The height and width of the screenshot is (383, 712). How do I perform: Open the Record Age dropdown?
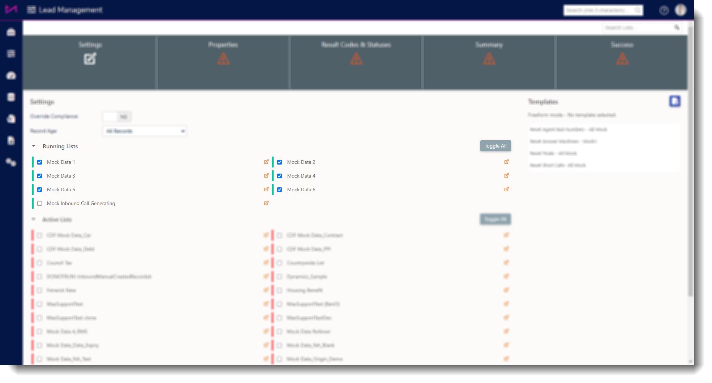coord(145,131)
